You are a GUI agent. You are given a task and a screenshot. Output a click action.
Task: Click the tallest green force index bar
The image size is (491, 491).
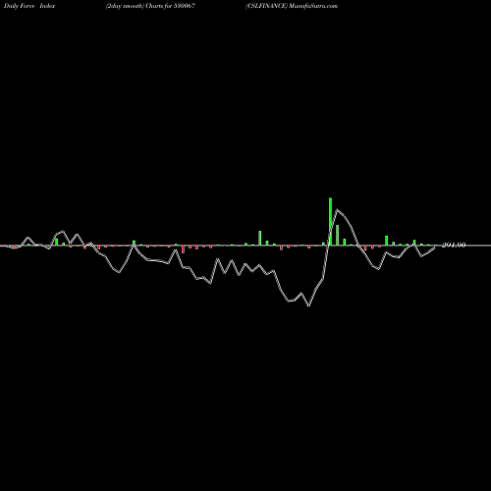(x=330, y=222)
